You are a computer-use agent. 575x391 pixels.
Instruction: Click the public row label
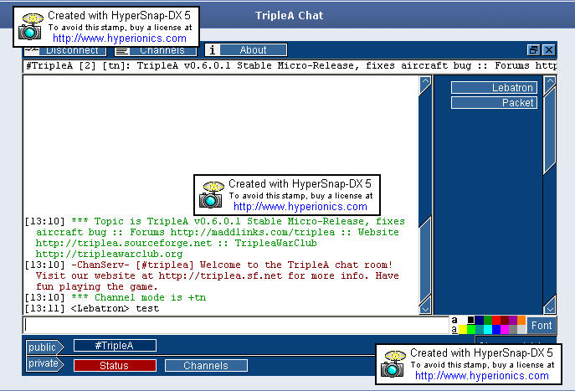click(x=44, y=347)
